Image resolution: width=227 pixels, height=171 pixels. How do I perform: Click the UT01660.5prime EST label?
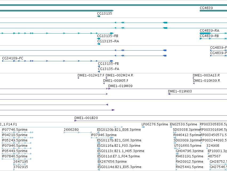click(x=188, y=146)
